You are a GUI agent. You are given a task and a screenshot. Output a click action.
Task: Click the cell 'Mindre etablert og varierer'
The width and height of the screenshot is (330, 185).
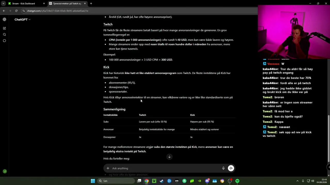205,129
